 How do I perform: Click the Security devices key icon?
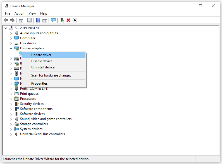[x=16, y=104]
